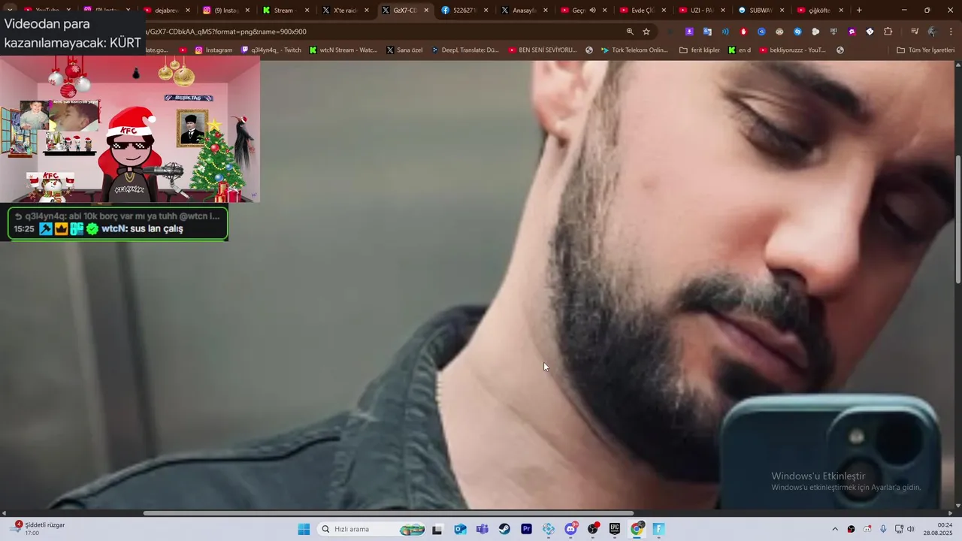
Task: Open the q3l4yn4q_ - Twitch bookmark
Action: tap(271, 50)
